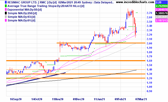The image size is (168, 102).
Task: Click the 2.60 price axis label
Action: [149, 17]
